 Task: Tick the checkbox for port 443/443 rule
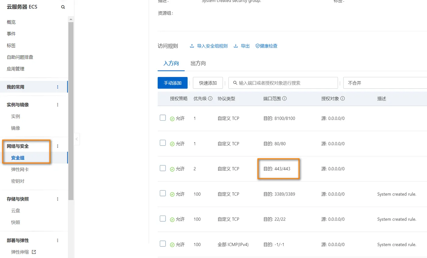coord(163,168)
